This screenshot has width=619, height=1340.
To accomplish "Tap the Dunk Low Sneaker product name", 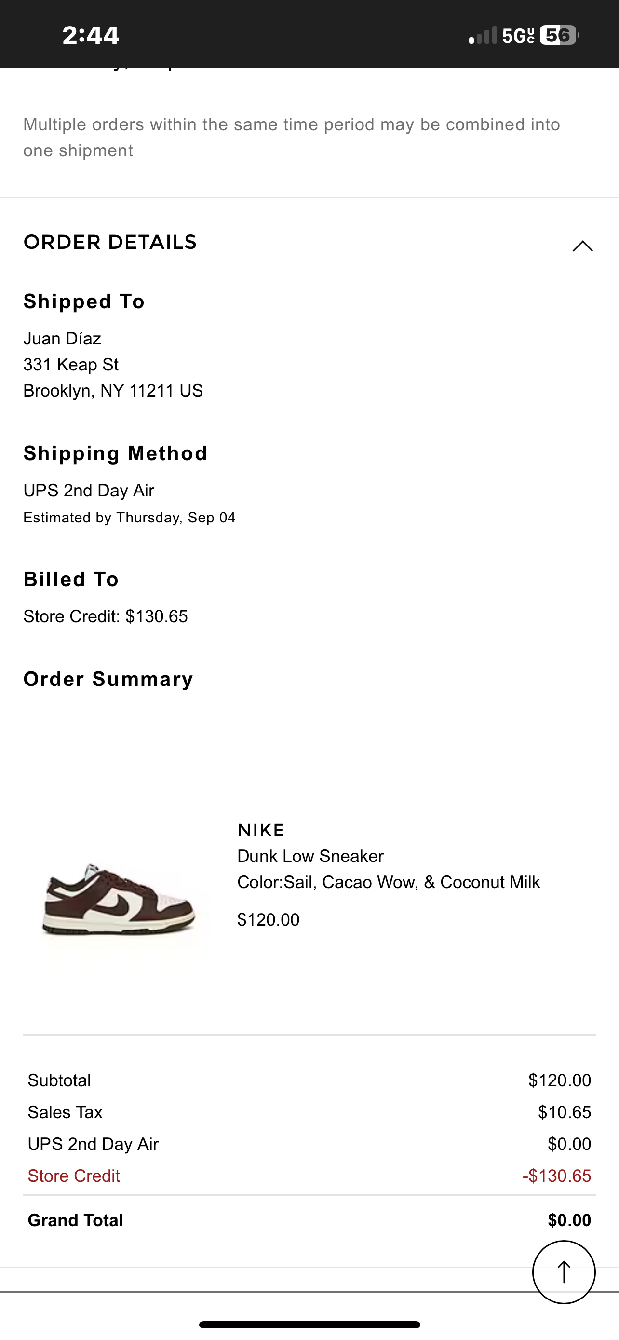I will point(310,856).
